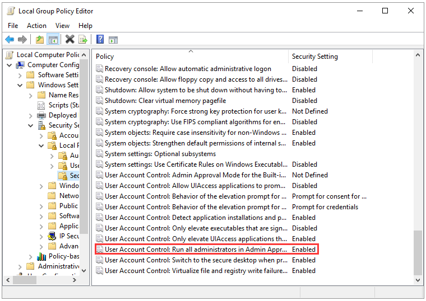Screen dimensions: 426x301
Task: Click the Prompt for credentials setting value
Action: pos(325,207)
